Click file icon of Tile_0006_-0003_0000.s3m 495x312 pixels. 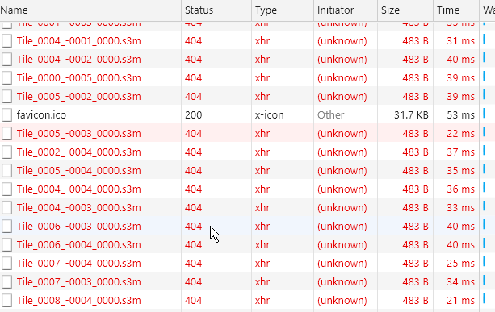click(6, 227)
